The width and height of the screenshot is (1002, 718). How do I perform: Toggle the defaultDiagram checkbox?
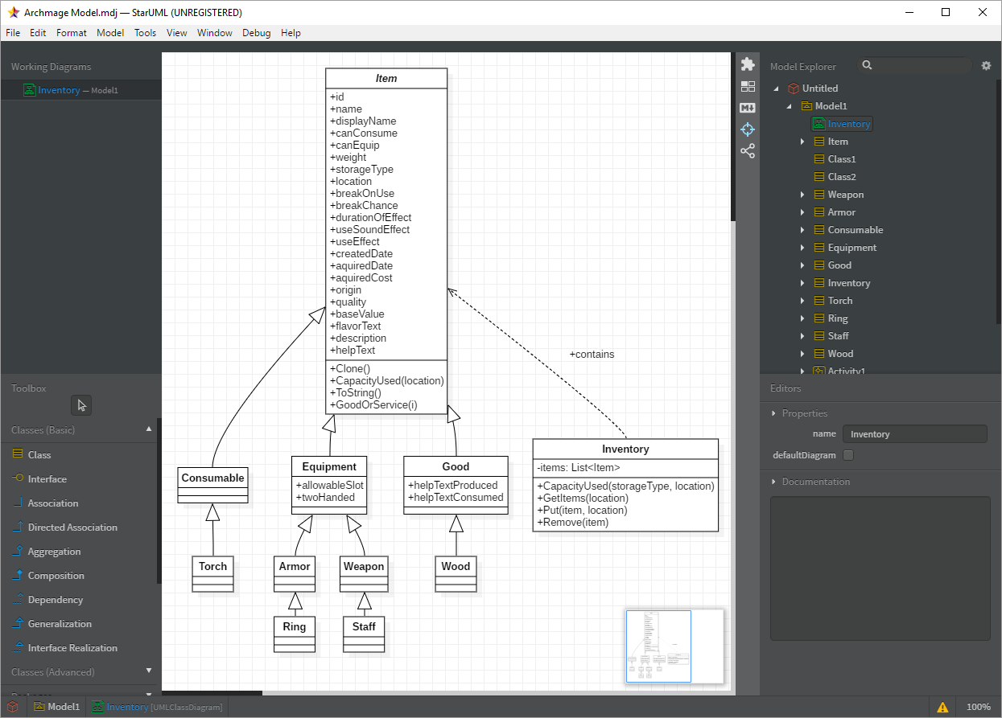pyautogui.click(x=848, y=455)
